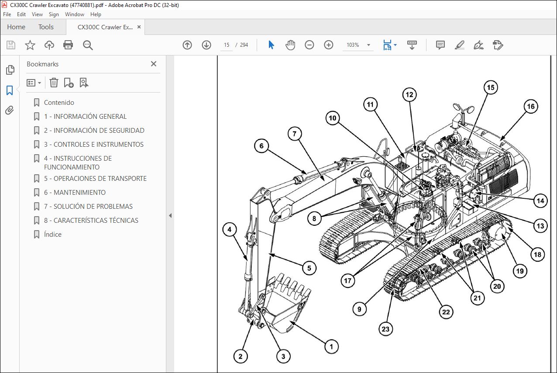This screenshot has width=557, height=373.
Task: Toggle the page thumbnails panel icon
Action: pyautogui.click(x=10, y=70)
